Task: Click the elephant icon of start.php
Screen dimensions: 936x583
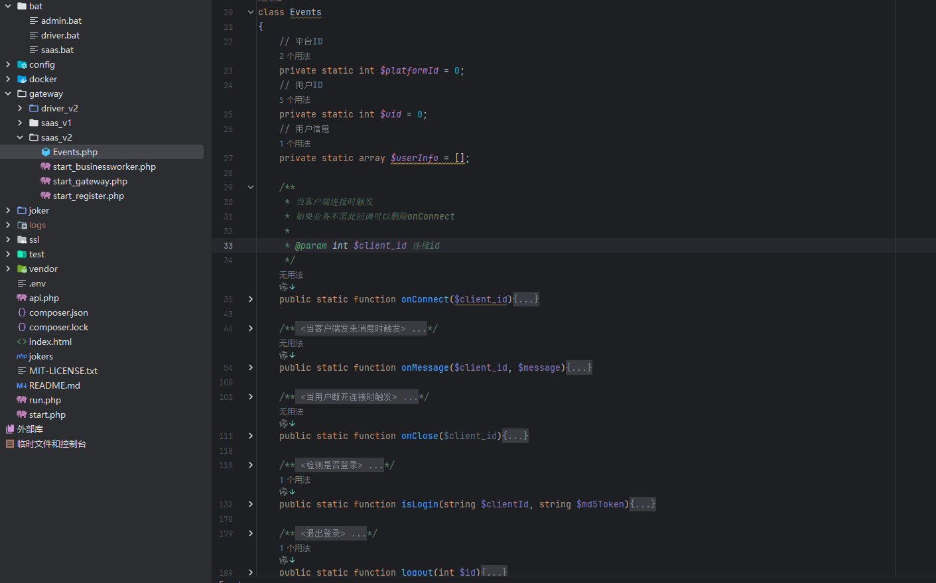Action: [22, 415]
